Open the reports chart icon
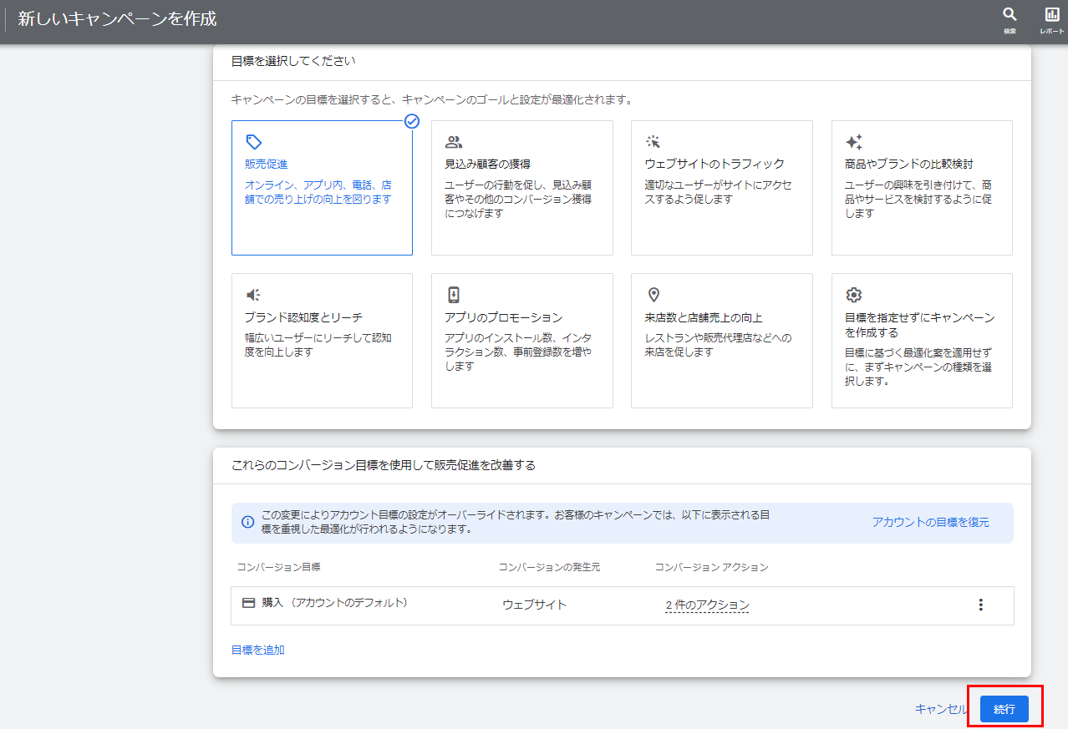This screenshot has height=729, width=1068. coord(1051,15)
